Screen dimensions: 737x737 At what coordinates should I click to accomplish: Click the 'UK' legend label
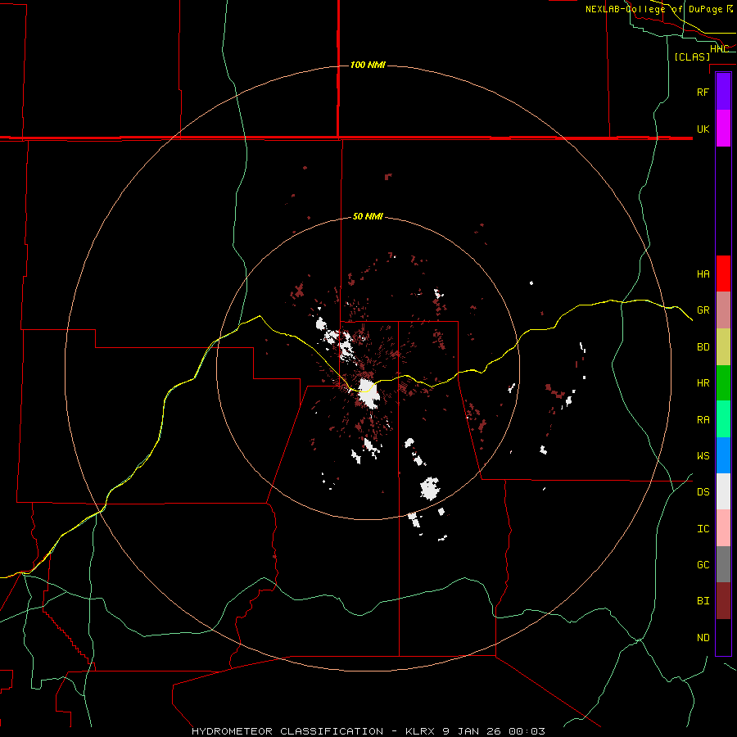tap(703, 129)
